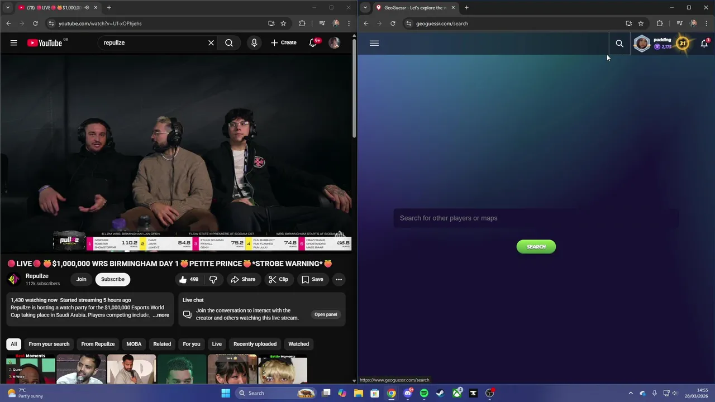Viewport: 715px width, 402px height.
Task: Click the Repullze channel name link
Action: (x=37, y=276)
